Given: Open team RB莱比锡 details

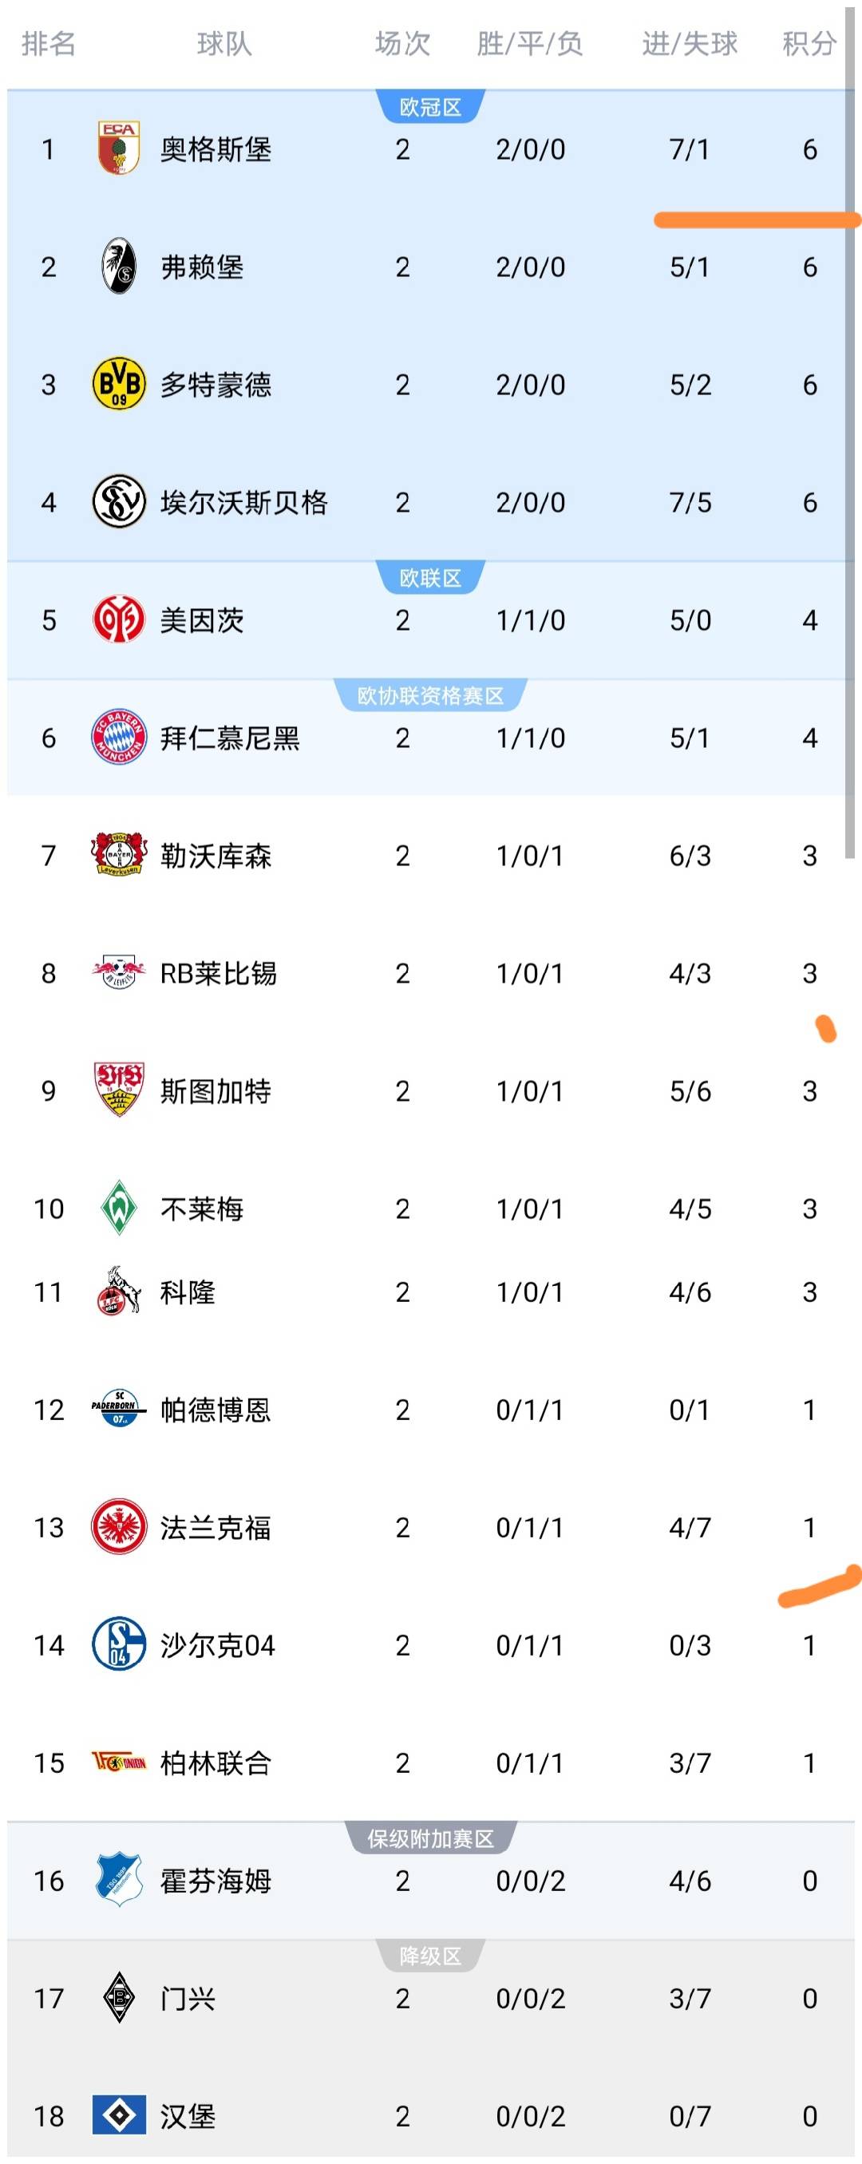Looking at the screenshot, I should point(219,973).
